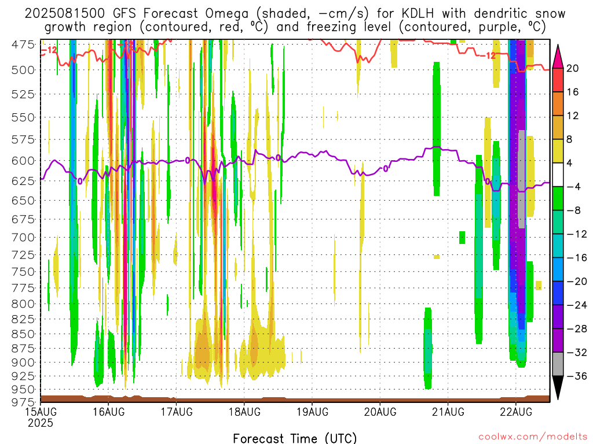Click the magenta top arrow of color scale
The image size is (593, 444).
(x=558, y=56)
